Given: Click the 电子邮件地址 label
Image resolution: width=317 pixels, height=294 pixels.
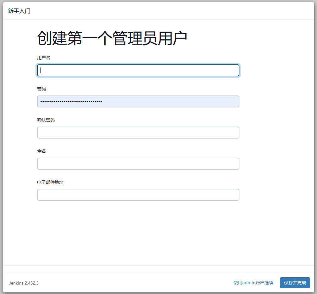Looking at the screenshot, I should tap(50, 182).
